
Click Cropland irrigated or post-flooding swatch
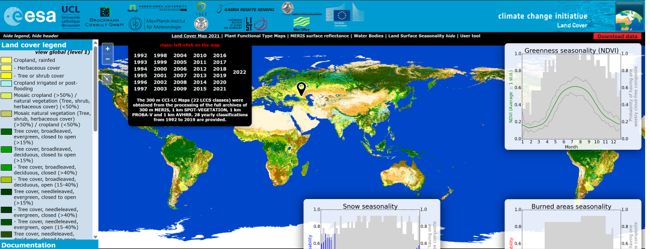(x=6, y=83)
